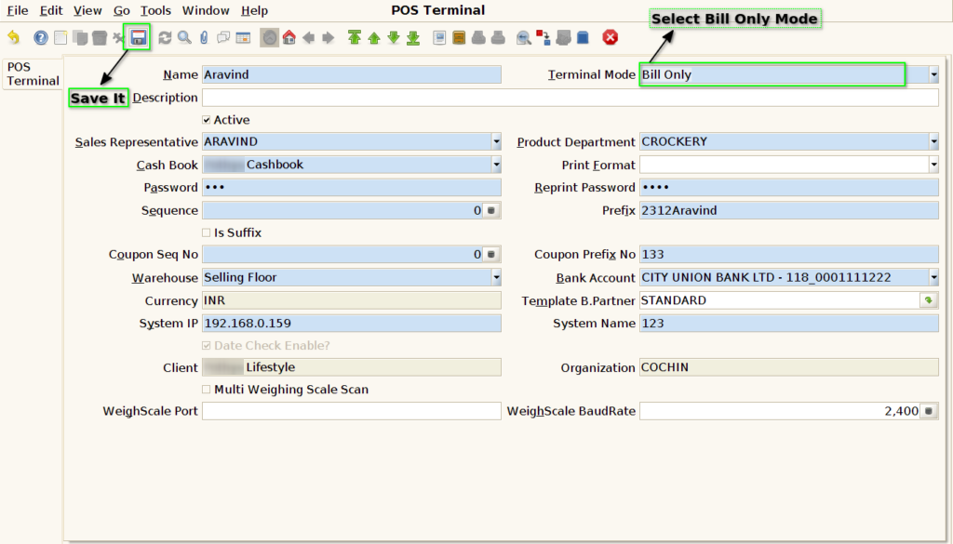
Task: Focus the Password field
Action: 351,188
